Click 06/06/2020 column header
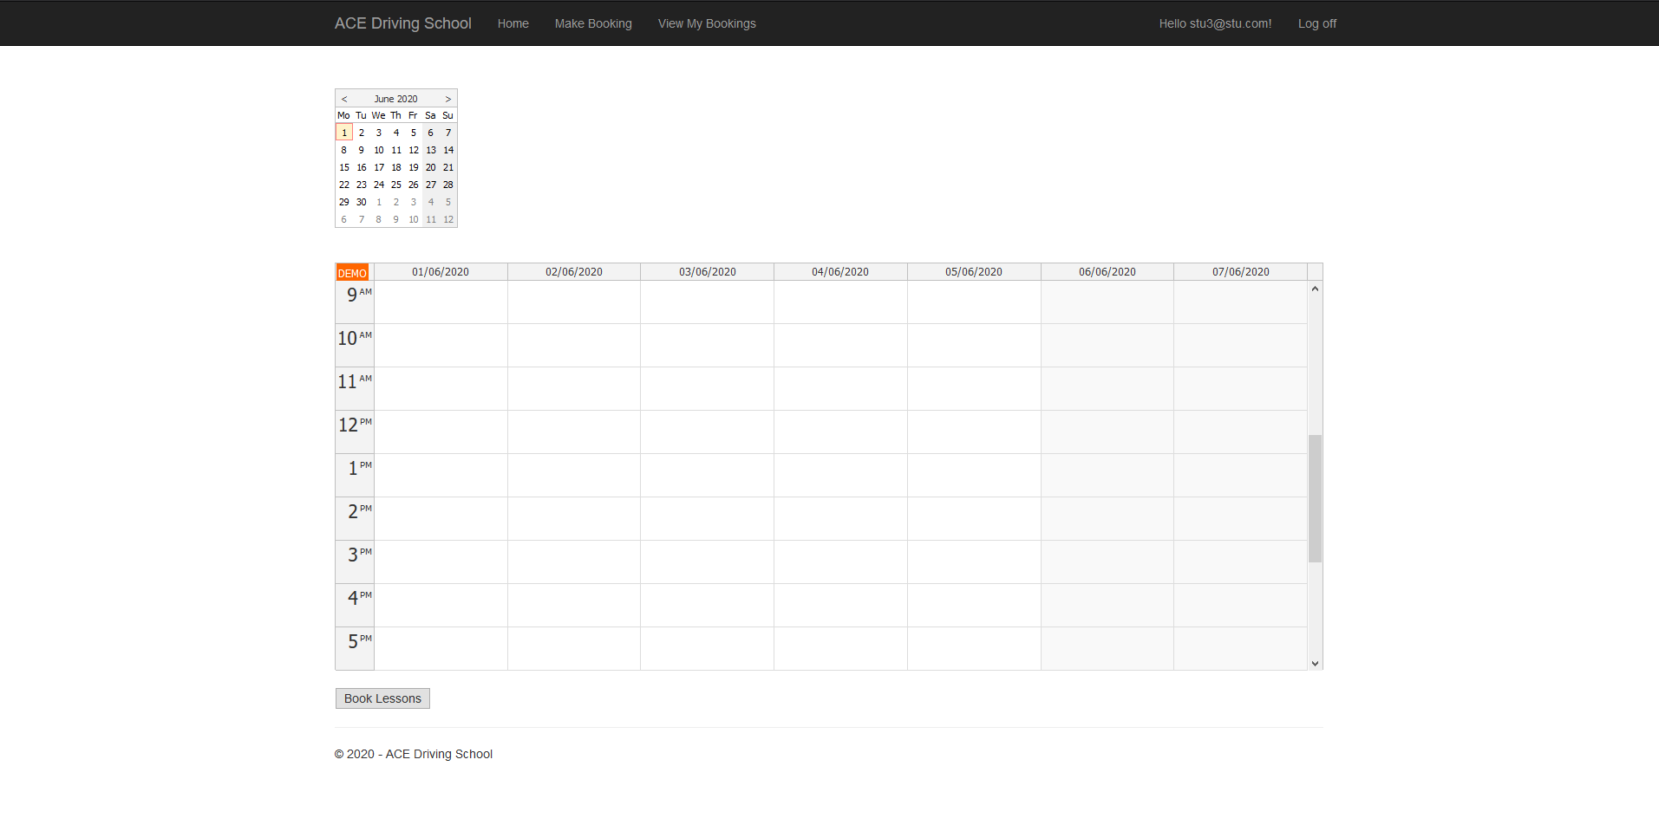1659x831 pixels. [x=1107, y=272]
